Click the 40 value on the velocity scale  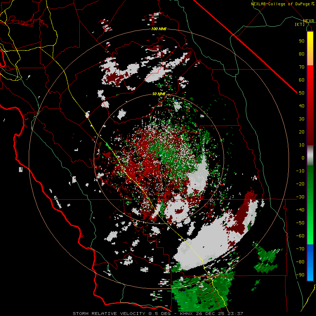click(x=302, y=106)
